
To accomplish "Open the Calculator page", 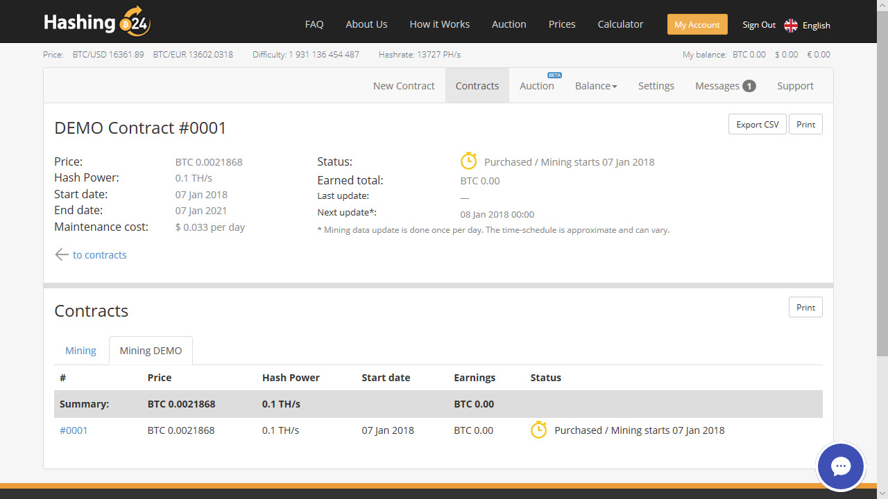I will click(621, 24).
